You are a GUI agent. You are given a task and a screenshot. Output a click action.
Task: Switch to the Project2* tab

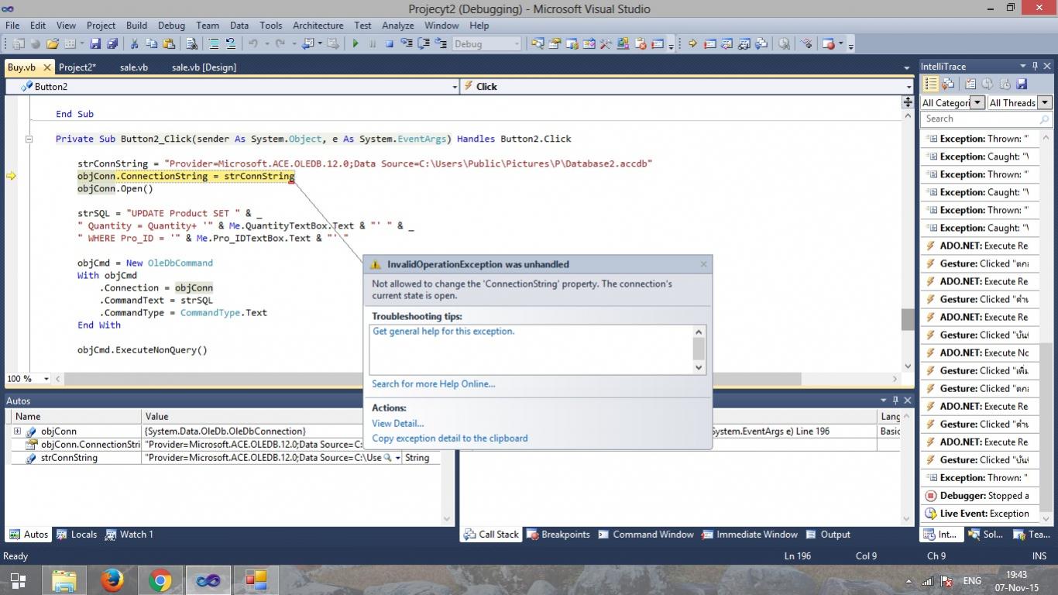coord(77,67)
